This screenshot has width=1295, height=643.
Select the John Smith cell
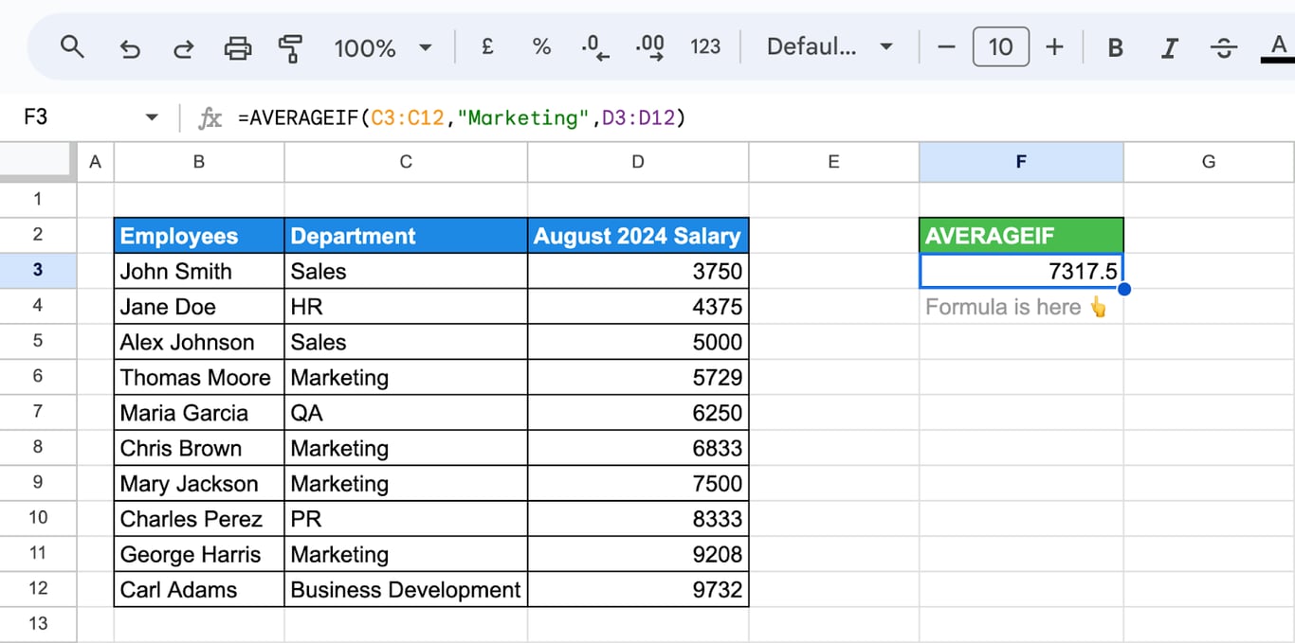199,271
